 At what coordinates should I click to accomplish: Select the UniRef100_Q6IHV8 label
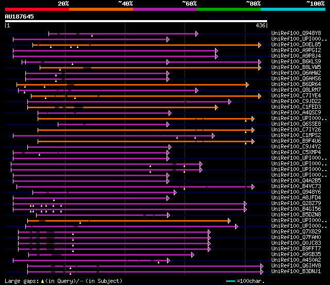coord(296,266)
